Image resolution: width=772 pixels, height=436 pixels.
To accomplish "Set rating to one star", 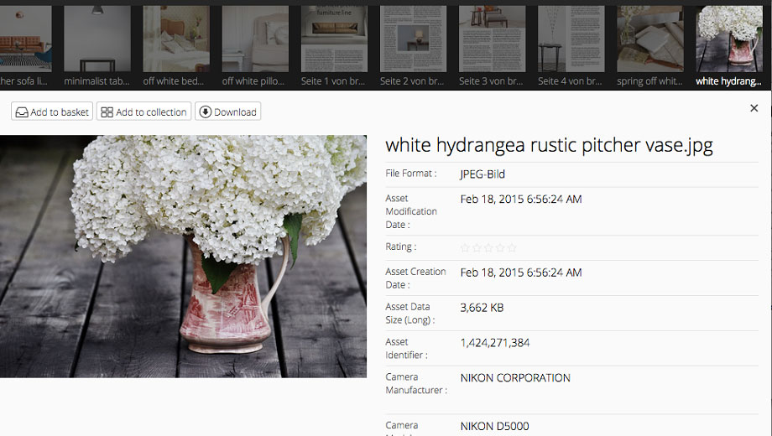I will (465, 248).
